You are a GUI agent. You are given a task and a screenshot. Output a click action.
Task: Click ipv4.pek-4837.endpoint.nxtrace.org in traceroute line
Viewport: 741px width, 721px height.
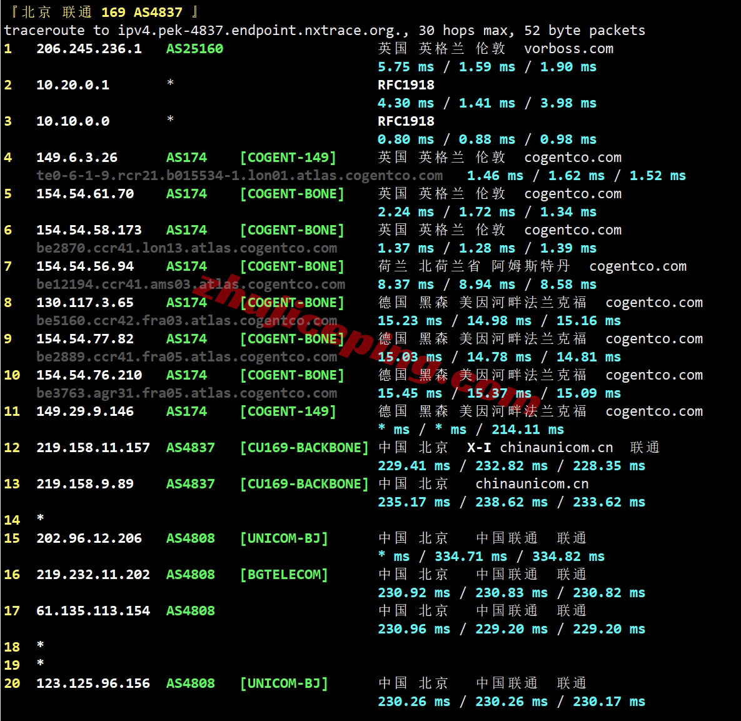point(260,31)
